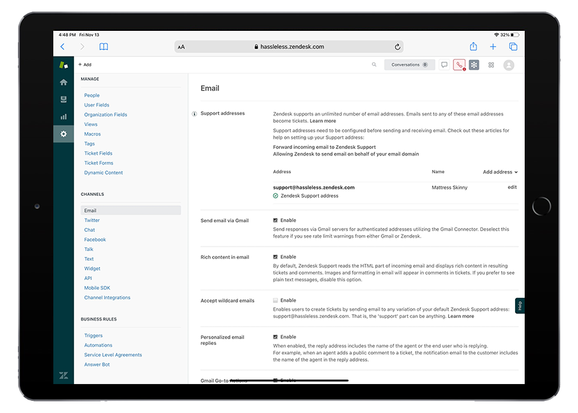Open Safari bookmarks book icon
Screen dimensions: 578x413
tap(103, 47)
